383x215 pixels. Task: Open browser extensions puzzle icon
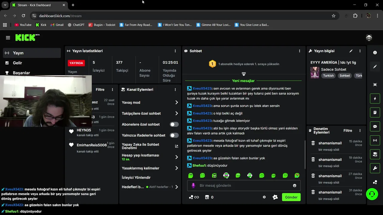click(x=355, y=16)
